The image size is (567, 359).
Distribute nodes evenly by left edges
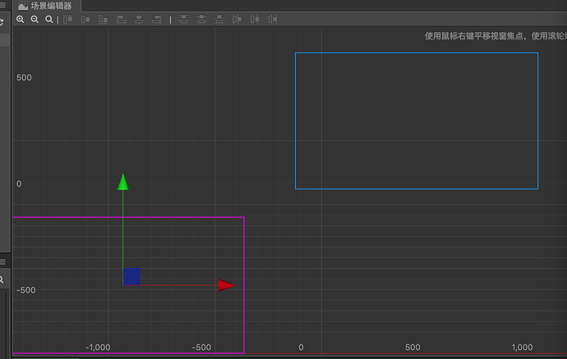click(x=237, y=20)
